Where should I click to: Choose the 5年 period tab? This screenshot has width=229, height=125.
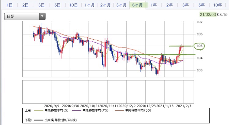click(x=201, y=5)
